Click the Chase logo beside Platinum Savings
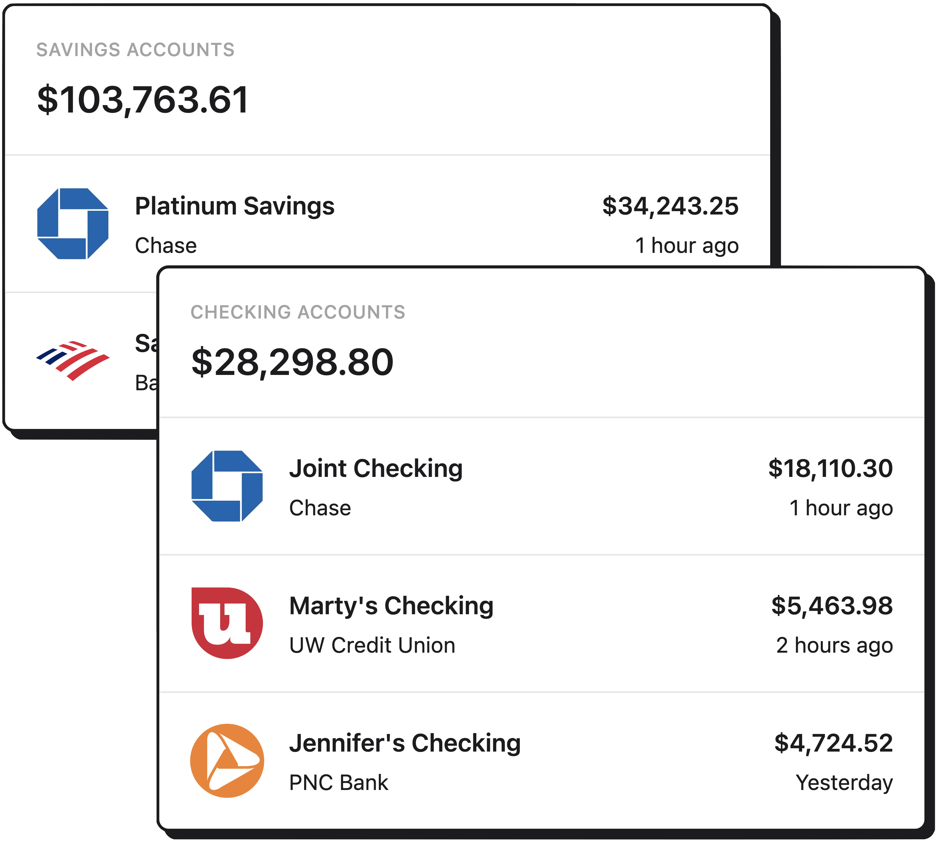938x842 pixels. (73, 224)
